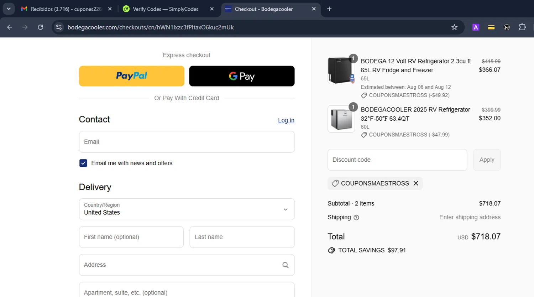The width and height of the screenshot is (534, 297).
Task: Click the coupon tag icon under 65L item
Action: [x=364, y=95]
